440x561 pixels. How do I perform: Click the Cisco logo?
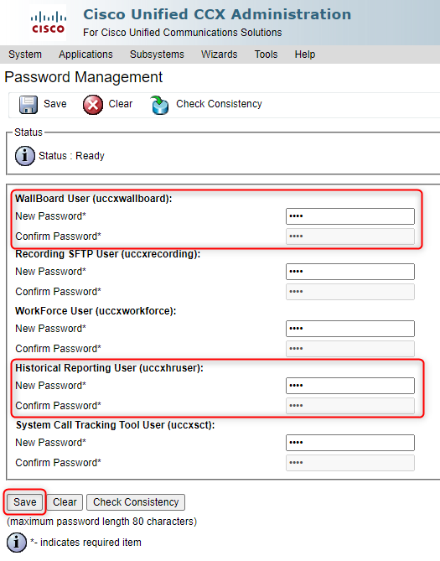(48, 22)
